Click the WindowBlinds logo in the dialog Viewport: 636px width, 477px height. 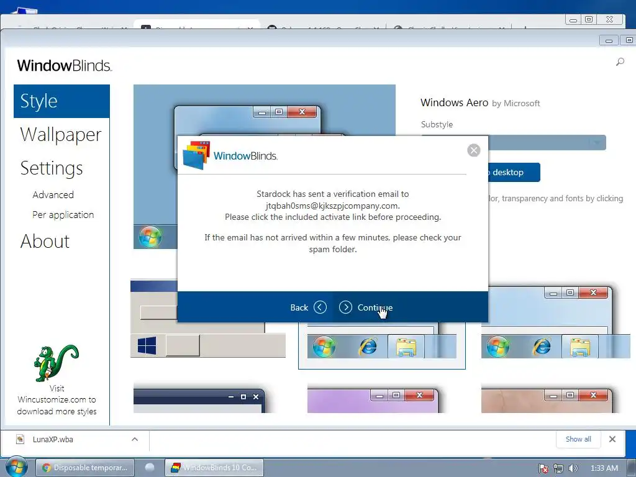(x=230, y=155)
